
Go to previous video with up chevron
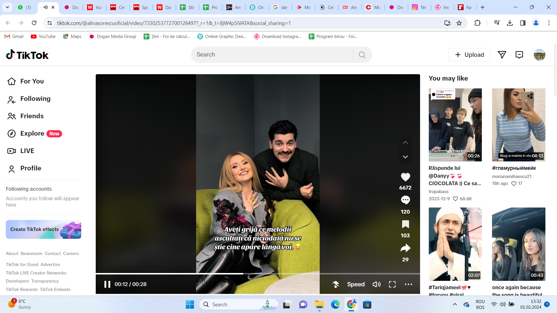[x=405, y=143]
